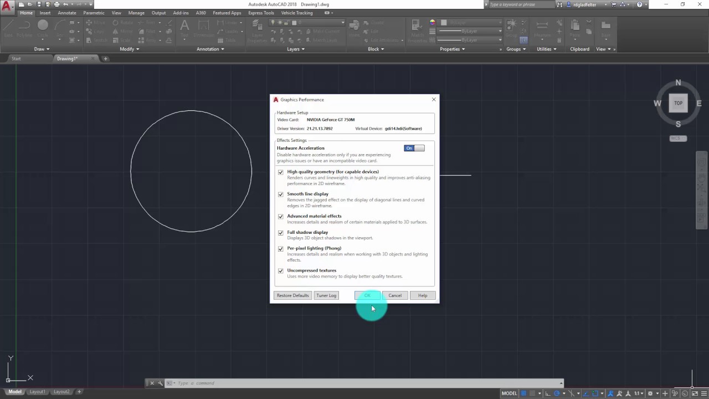The width and height of the screenshot is (709, 399).
Task: Click the new drawing tab plus button
Action: tap(106, 59)
